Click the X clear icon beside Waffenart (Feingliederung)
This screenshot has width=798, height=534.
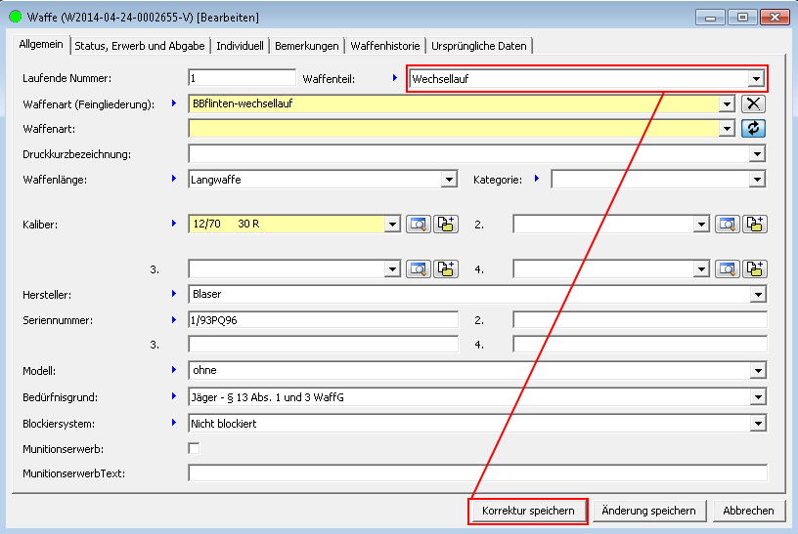pos(753,103)
